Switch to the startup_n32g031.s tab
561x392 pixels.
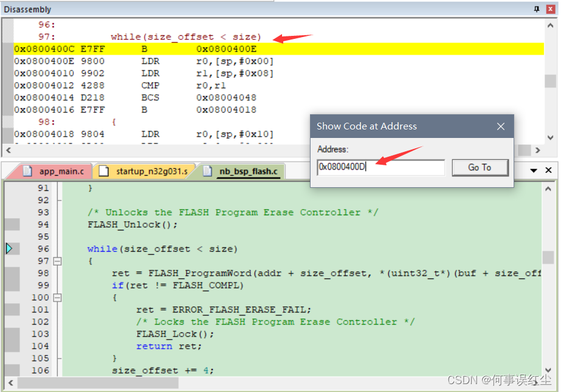coord(145,171)
